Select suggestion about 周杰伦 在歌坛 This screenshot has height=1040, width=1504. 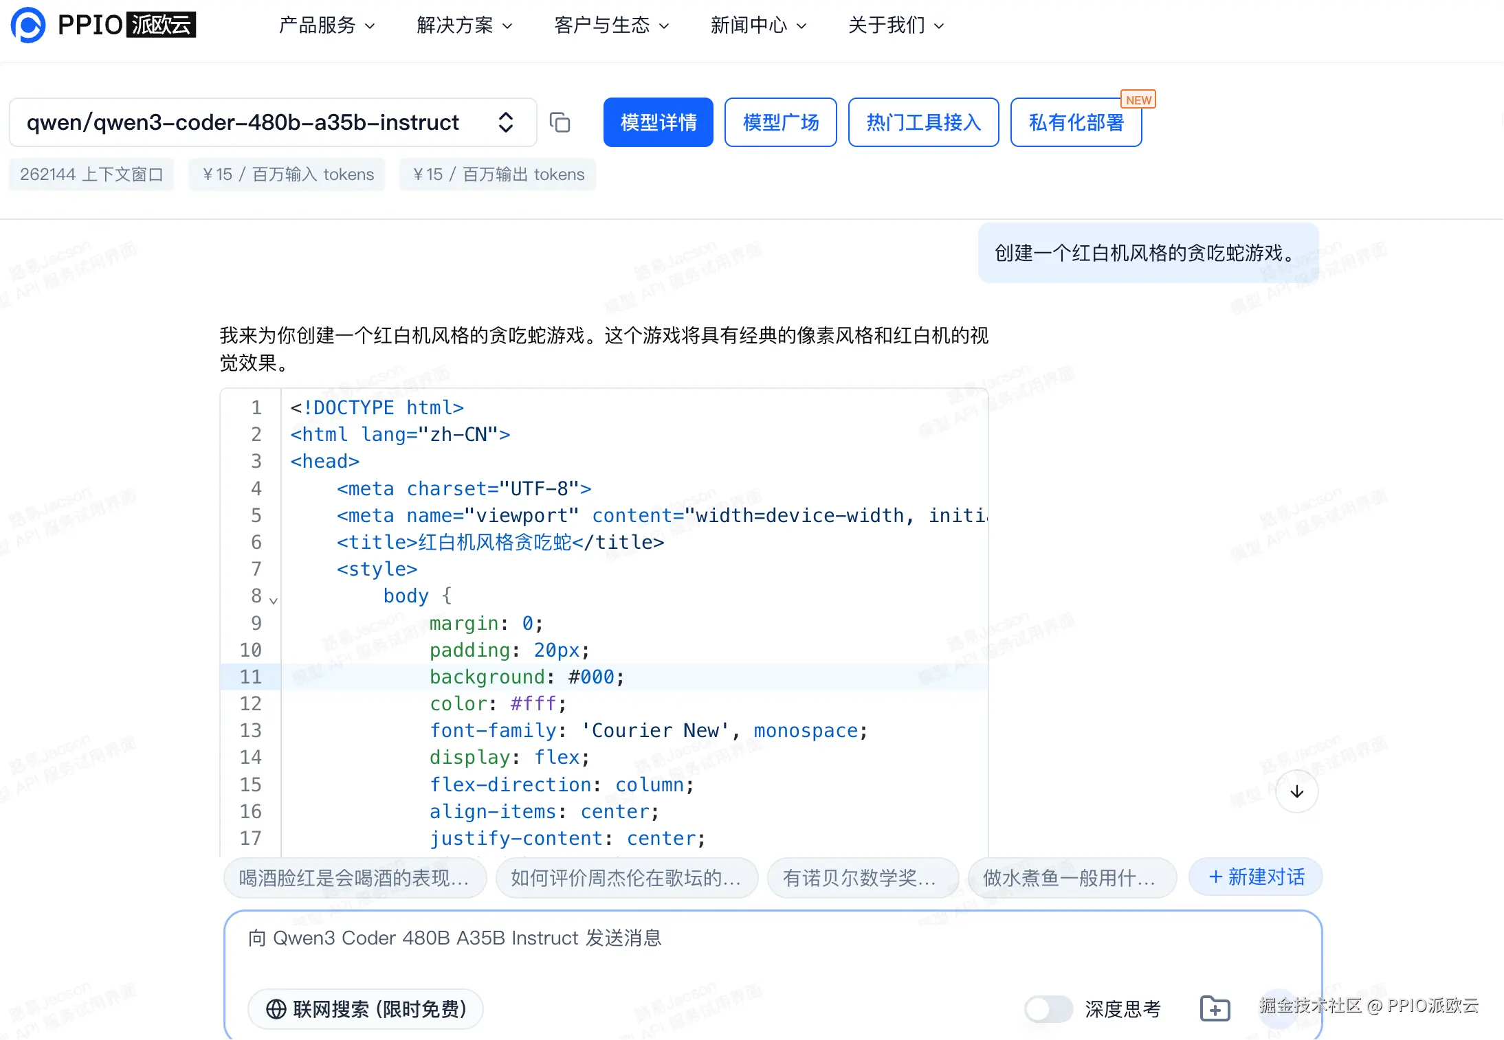[626, 877]
